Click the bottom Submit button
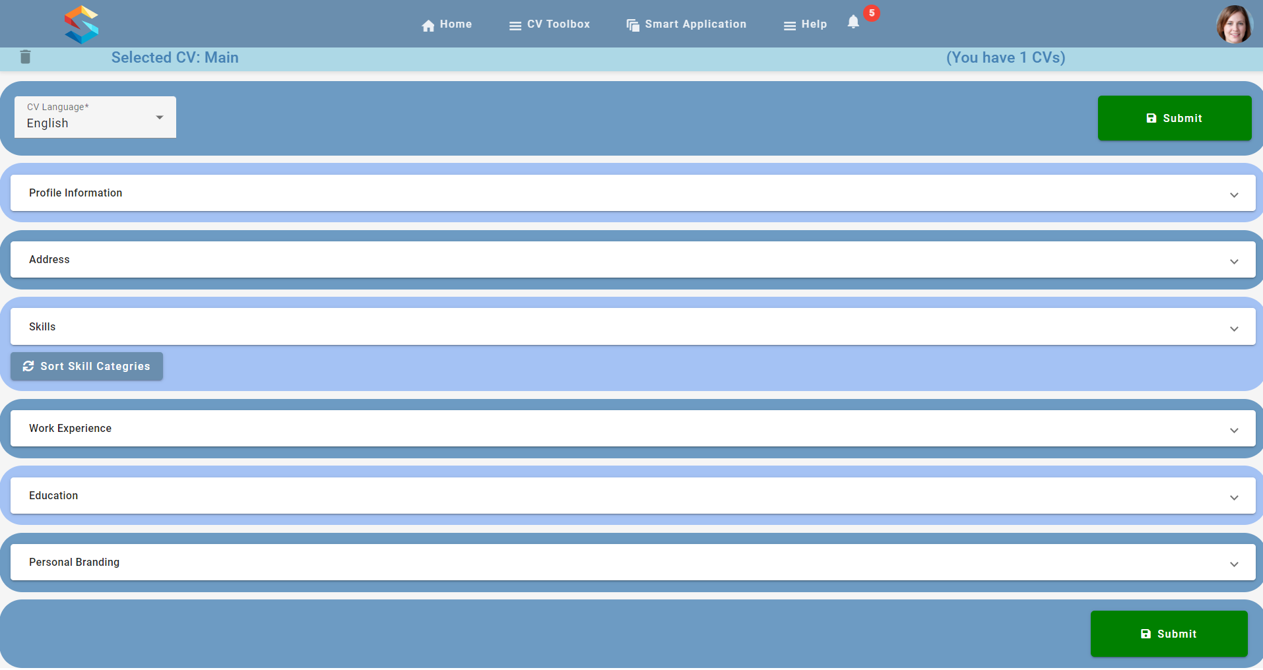Image resolution: width=1263 pixels, height=670 pixels. (1169, 634)
